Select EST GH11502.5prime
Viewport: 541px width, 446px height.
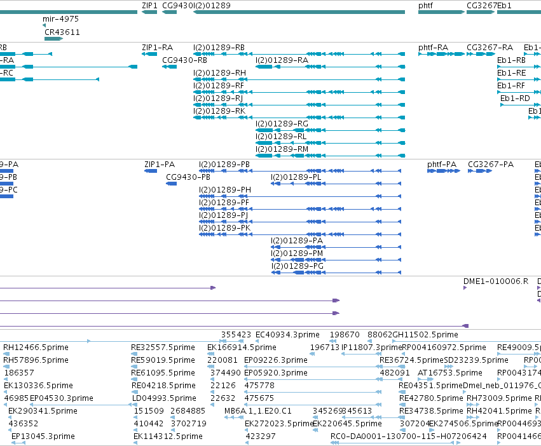point(425,335)
